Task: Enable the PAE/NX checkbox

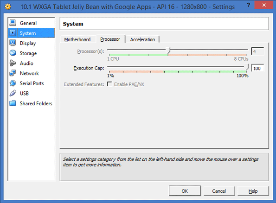Action: click(x=109, y=84)
